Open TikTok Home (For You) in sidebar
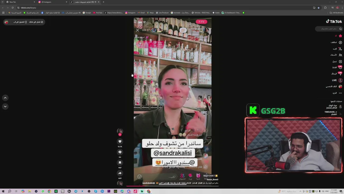Image resolution: width=344 pixels, height=194 pixels. pos(340,36)
